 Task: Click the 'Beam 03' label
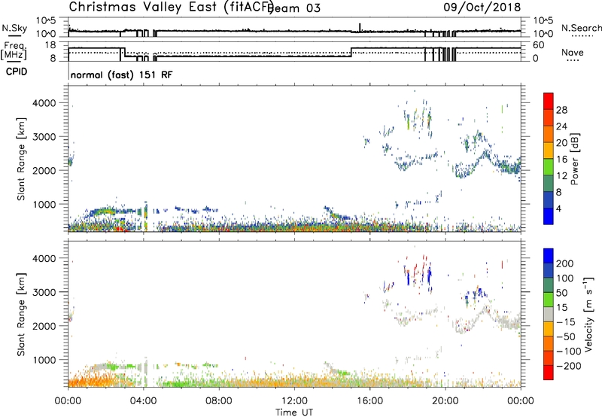click(294, 8)
